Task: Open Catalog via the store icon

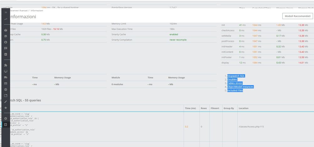Action: [6, 36]
